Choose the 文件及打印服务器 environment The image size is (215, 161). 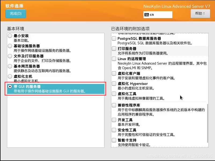(x=10, y=56)
